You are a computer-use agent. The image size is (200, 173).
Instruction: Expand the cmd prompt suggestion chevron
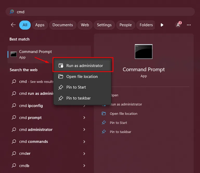pos(84,118)
